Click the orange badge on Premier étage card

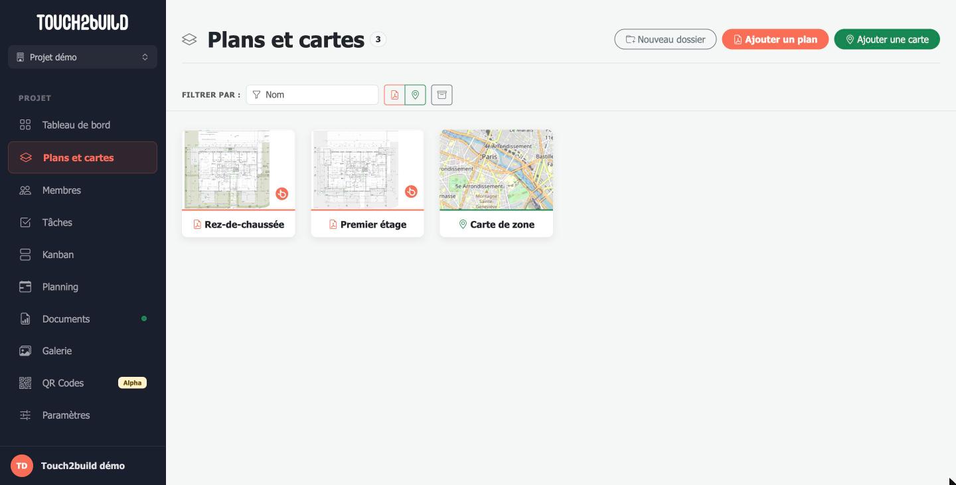click(411, 192)
